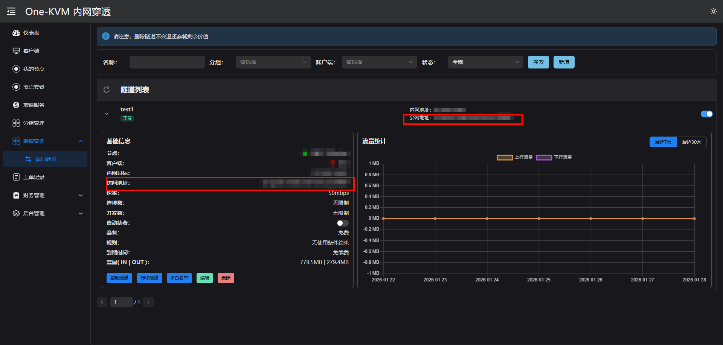Click the 分组管理 grid icon
The width and height of the screenshot is (723, 345).
(x=16, y=123)
